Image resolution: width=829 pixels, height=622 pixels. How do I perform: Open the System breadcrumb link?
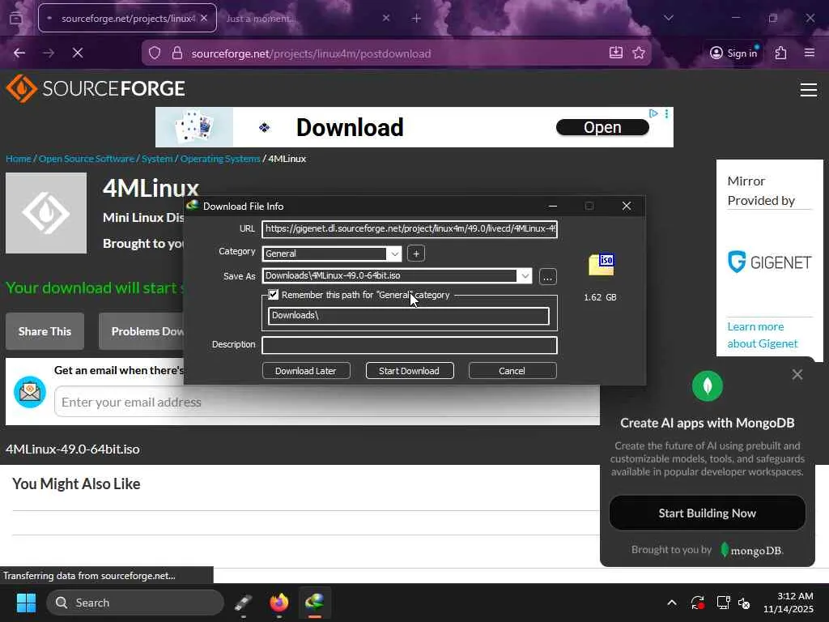point(157,159)
